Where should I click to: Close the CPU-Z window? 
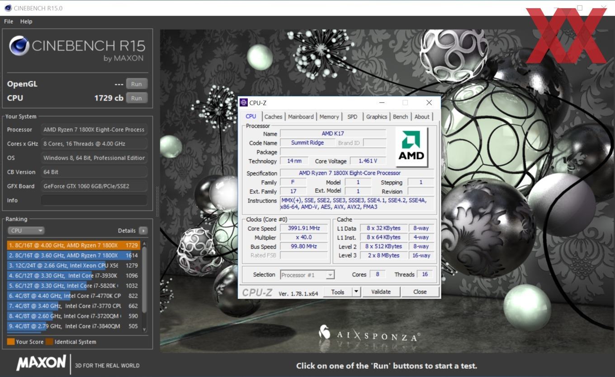[x=429, y=102]
